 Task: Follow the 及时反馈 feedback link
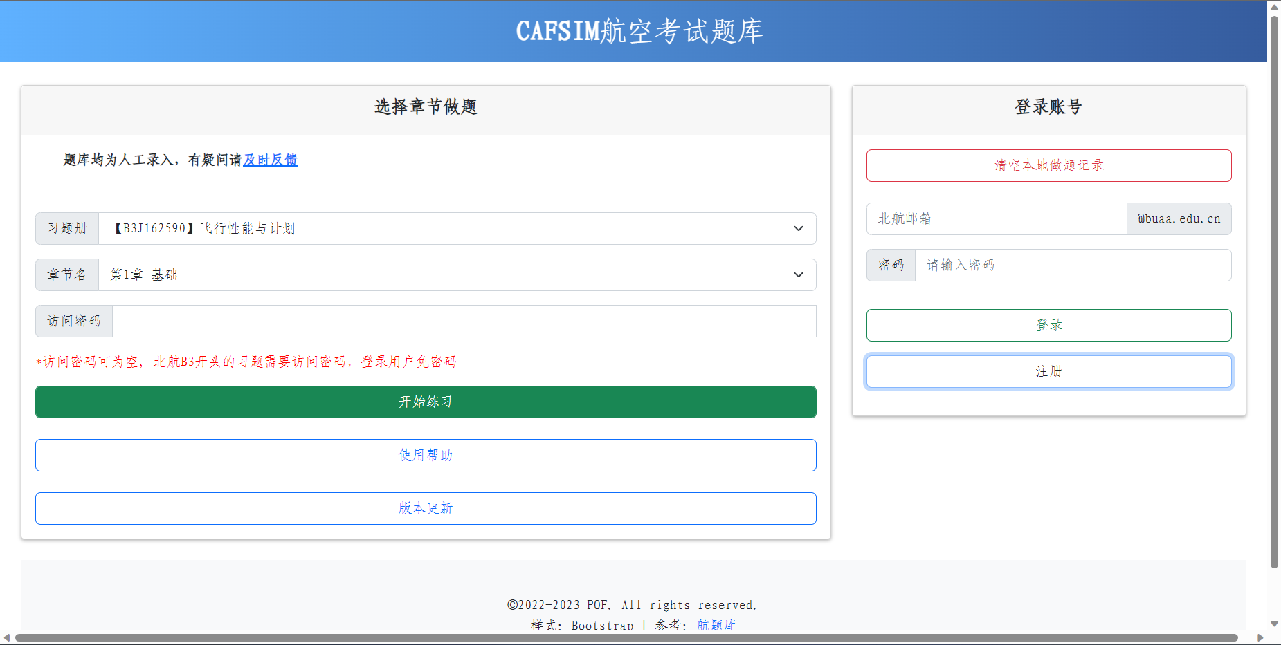click(271, 160)
